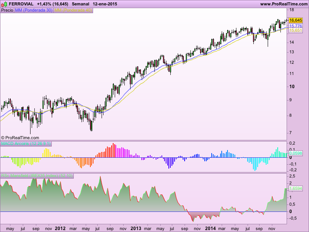The width and height of the screenshot is (309, 232).
Task: Click the 15,651 moving average value tag
Action: click(295, 30)
